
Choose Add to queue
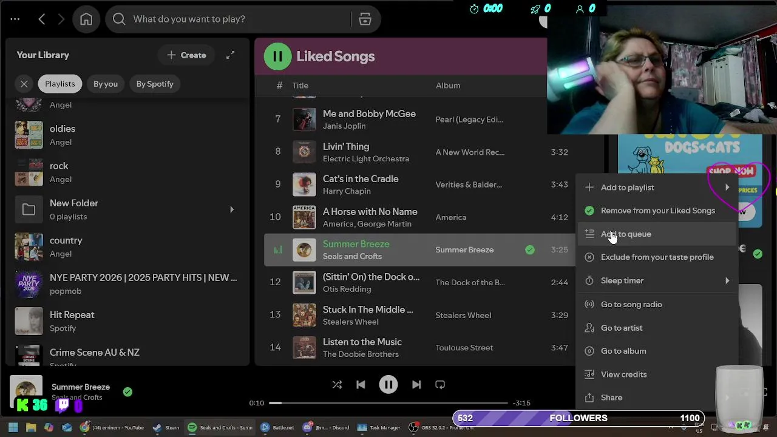click(657, 234)
